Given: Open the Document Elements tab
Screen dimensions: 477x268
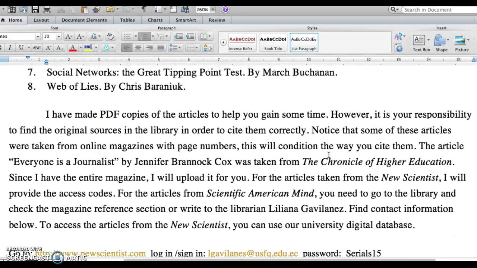Looking at the screenshot, I should coord(84,20).
